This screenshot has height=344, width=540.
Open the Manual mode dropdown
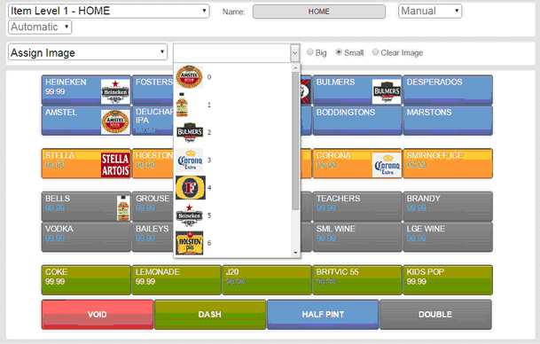[430, 11]
